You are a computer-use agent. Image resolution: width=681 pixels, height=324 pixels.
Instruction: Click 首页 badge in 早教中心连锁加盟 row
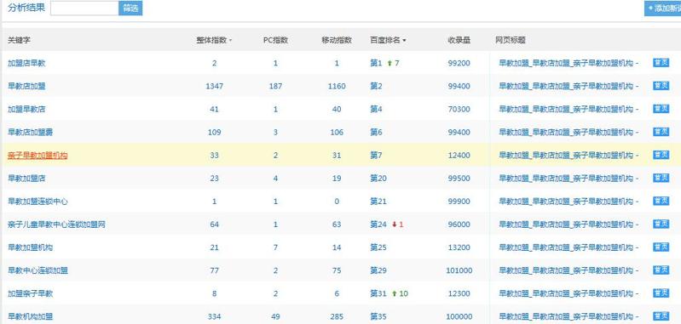coord(661,270)
